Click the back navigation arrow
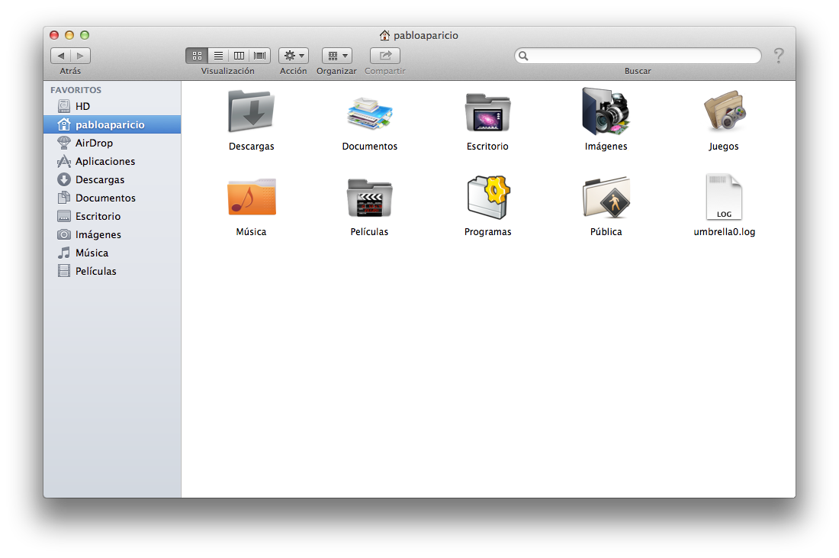Image resolution: width=839 pixels, height=558 pixels. [61, 56]
